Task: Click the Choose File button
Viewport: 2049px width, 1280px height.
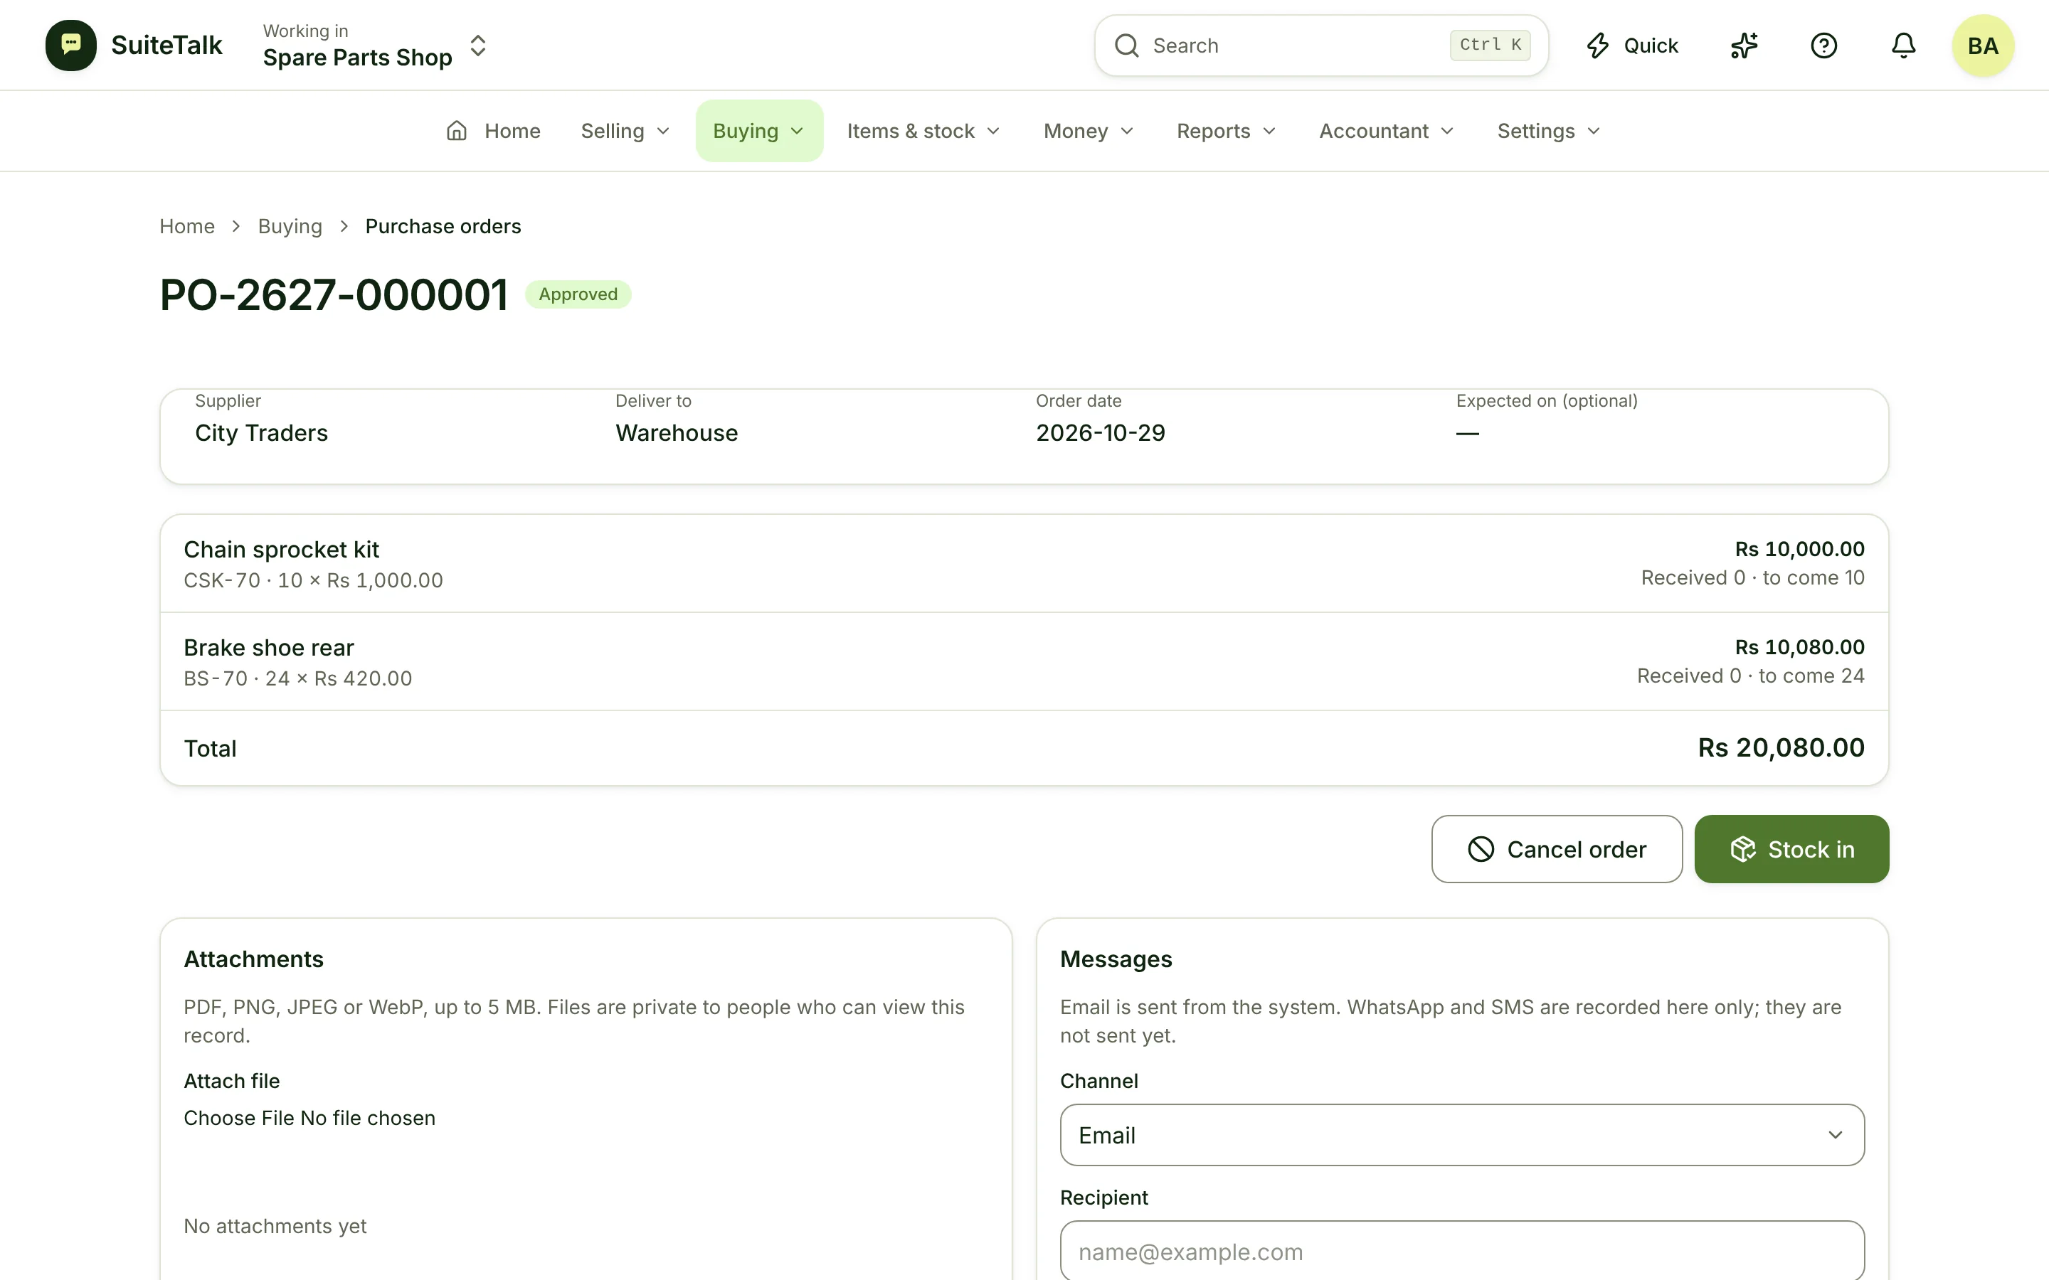Action: tap(239, 1119)
